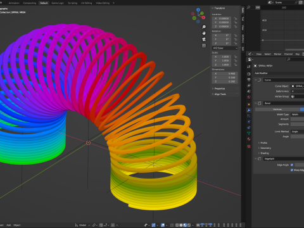
Task: Collapse the Curve modifier panel
Action: point(256,80)
